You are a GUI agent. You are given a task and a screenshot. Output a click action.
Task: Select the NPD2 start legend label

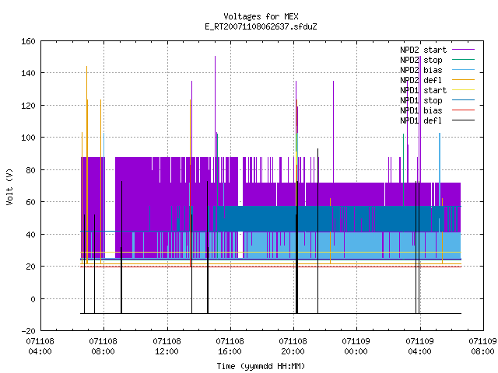423,50
